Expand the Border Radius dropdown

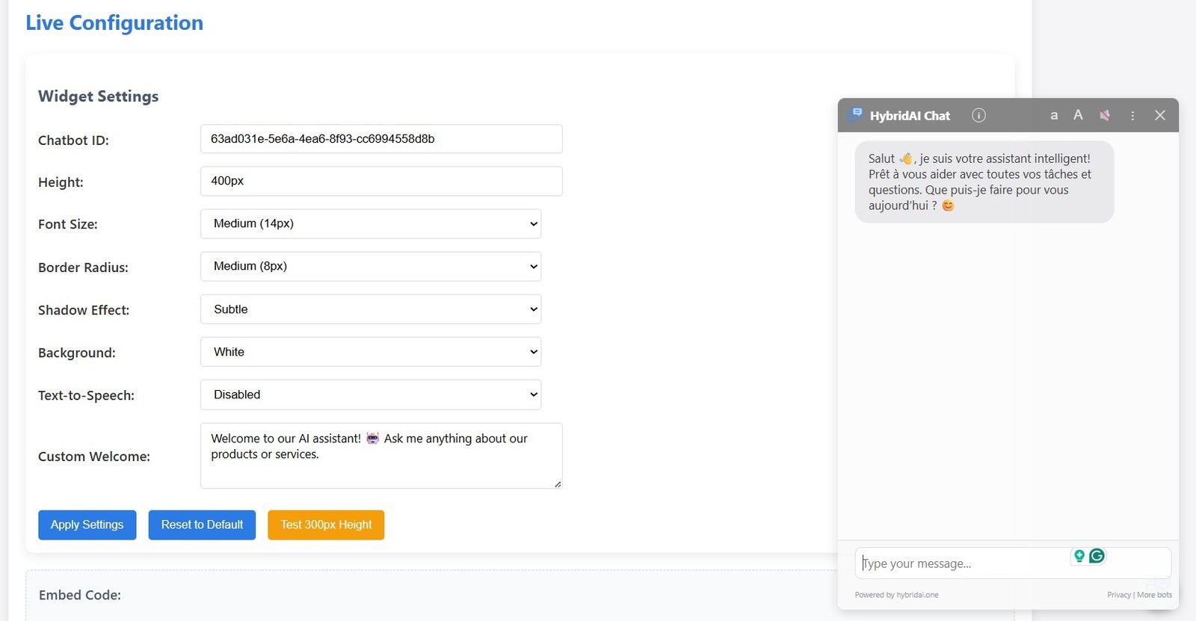(371, 266)
